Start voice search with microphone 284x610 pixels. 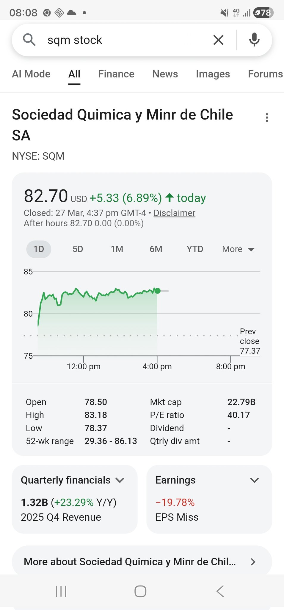(254, 40)
